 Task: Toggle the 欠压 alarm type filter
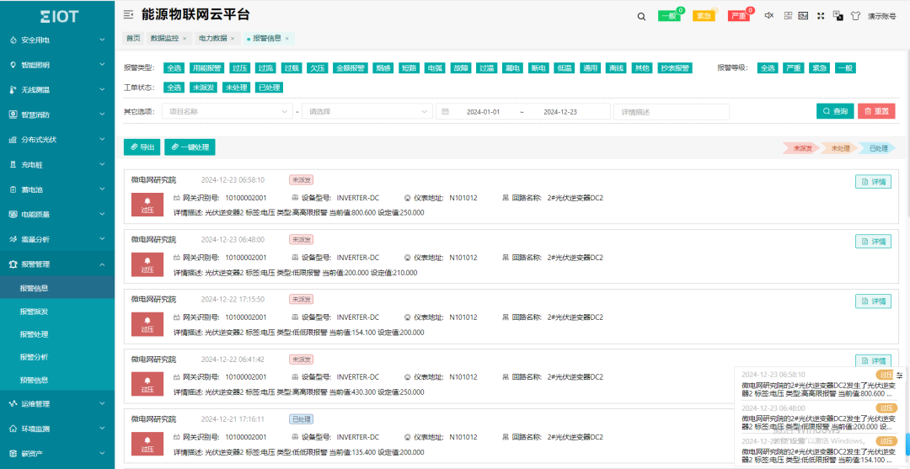point(318,68)
